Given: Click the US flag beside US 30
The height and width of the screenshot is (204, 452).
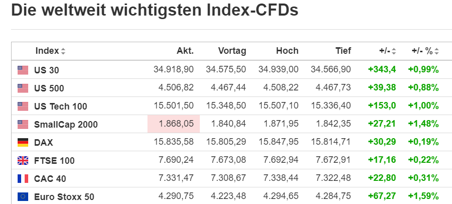Looking at the screenshot, I should pos(23,70).
